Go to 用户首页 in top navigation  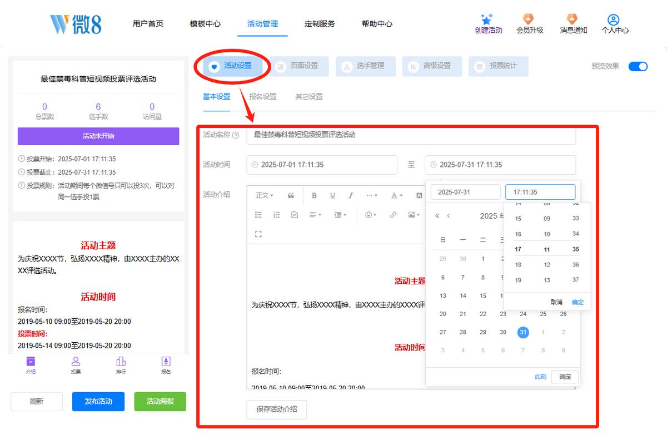(x=148, y=24)
